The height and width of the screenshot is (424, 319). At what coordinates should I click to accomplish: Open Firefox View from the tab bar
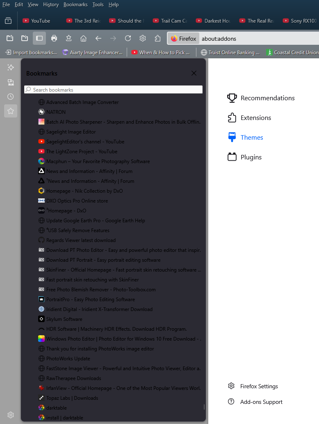pyautogui.click(x=8, y=21)
